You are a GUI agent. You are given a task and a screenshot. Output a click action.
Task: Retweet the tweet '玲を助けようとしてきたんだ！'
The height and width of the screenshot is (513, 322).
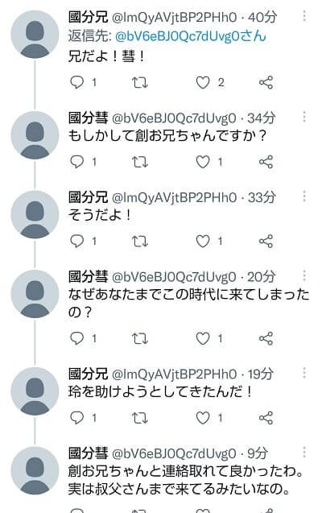coord(140,418)
